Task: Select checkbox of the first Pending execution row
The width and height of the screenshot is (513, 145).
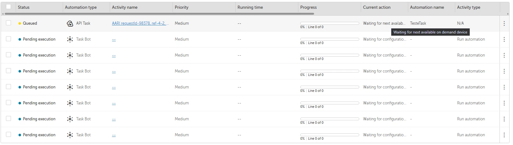Action: pyautogui.click(x=8, y=39)
